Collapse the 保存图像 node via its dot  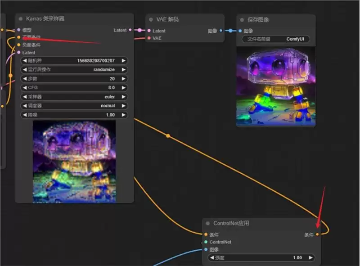242,20
